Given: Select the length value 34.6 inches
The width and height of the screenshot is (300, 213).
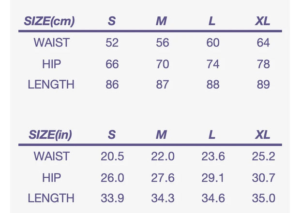Looking at the screenshot, I should pyautogui.click(x=213, y=198).
